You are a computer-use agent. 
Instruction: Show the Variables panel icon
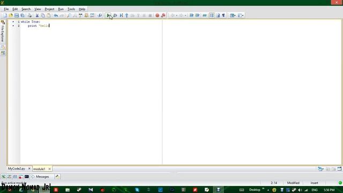(x=9, y=176)
